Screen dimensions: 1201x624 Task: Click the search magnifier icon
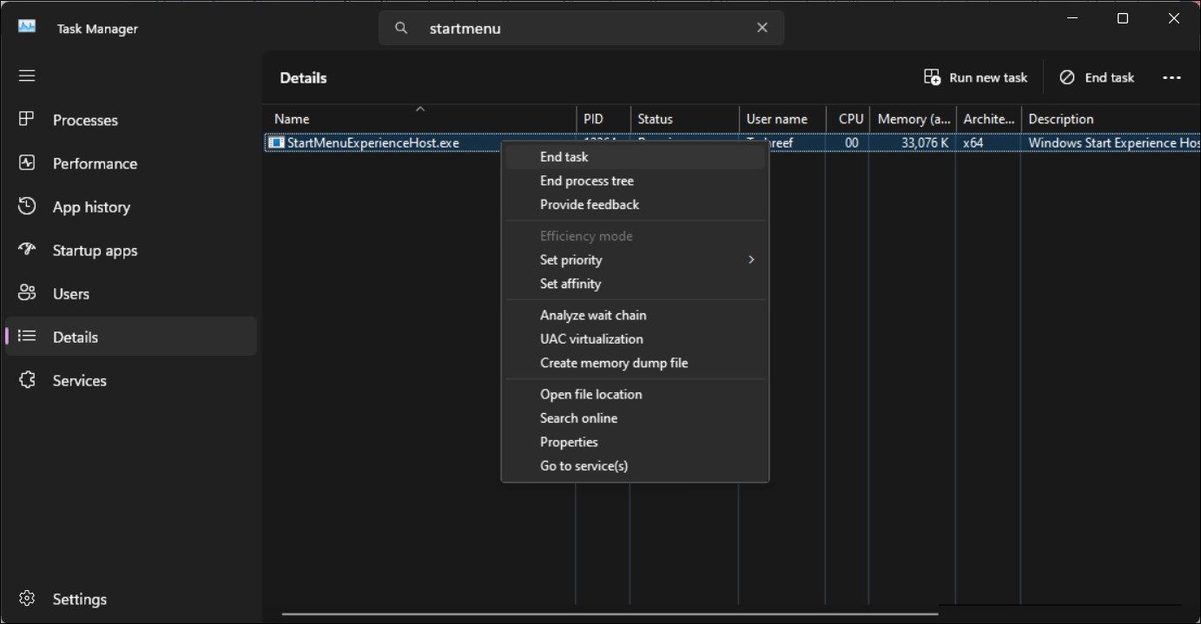pos(400,28)
